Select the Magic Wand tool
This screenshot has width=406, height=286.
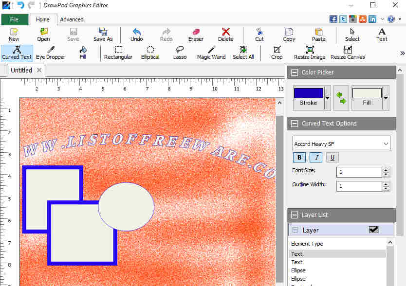[x=211, y=53]
